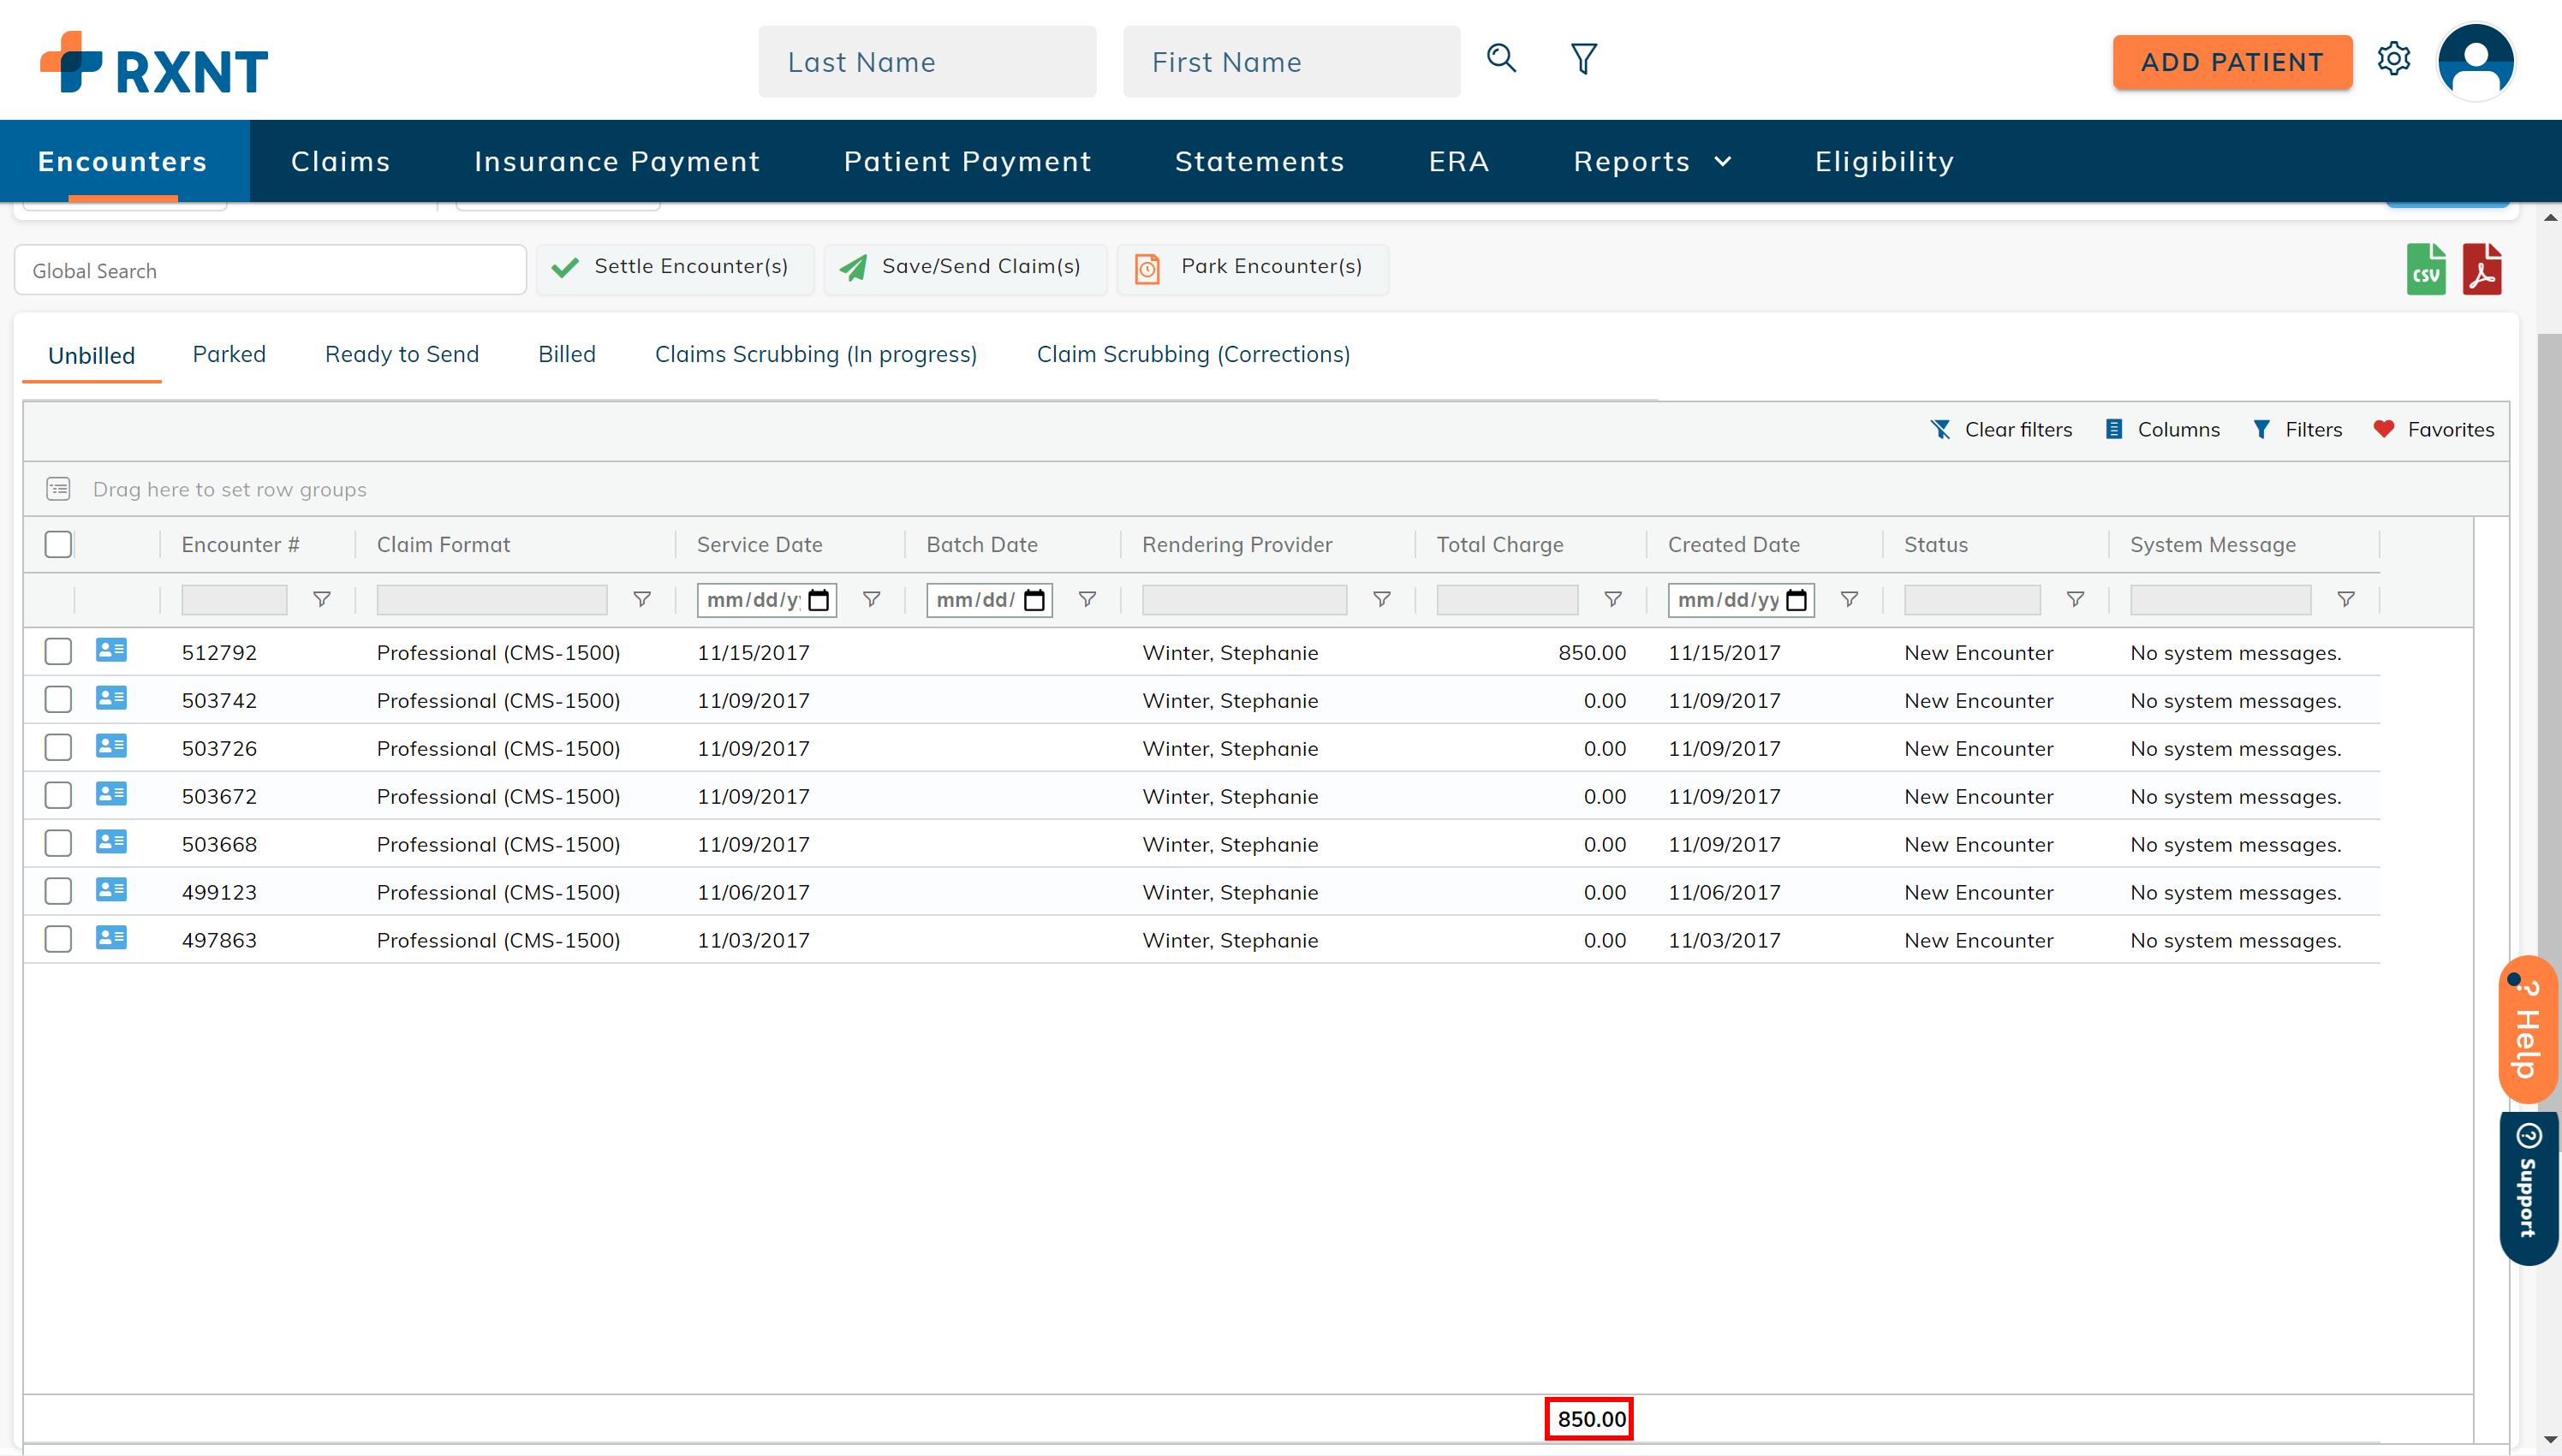This screenshot has width=2562, height=1456.
Task: Open the Total Charge column filter funnel
Action: (1612, 599)
